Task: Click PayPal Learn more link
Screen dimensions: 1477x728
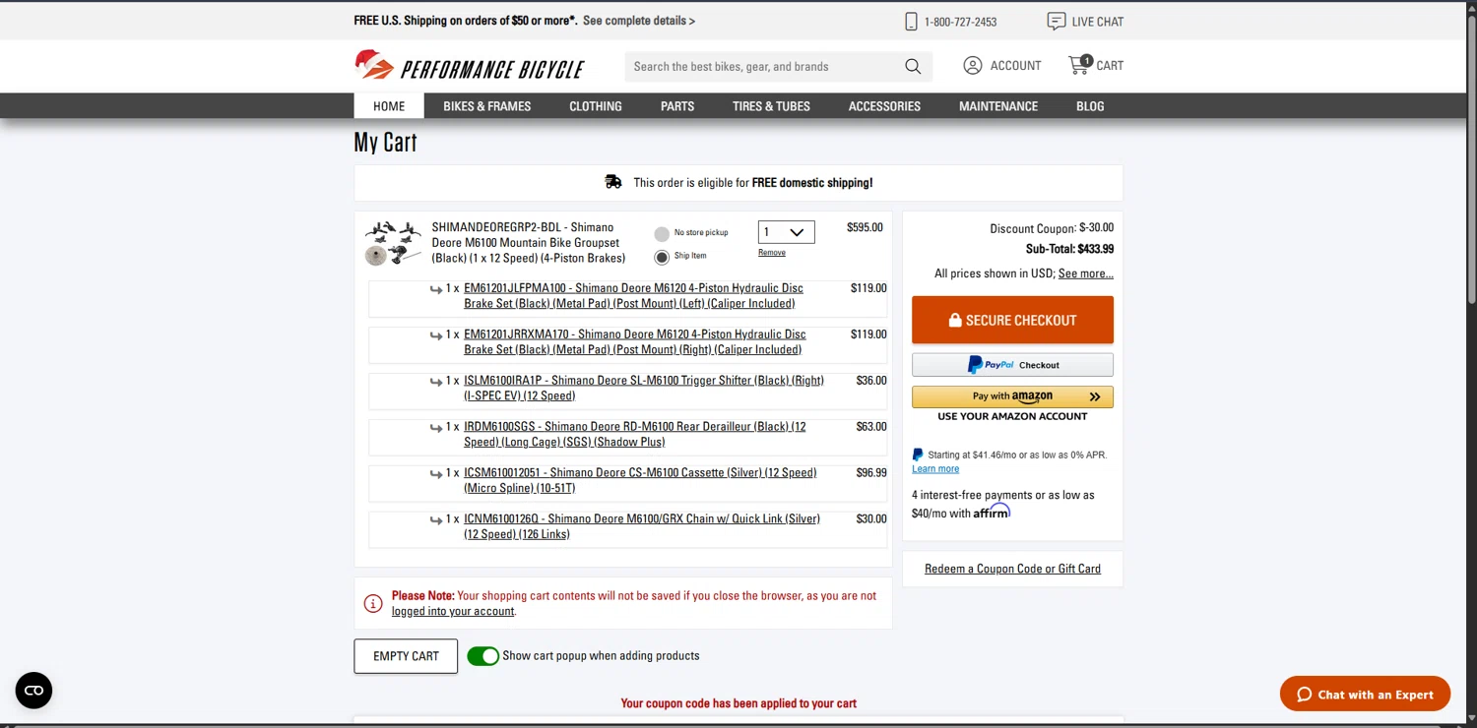Action: point(935,469)
